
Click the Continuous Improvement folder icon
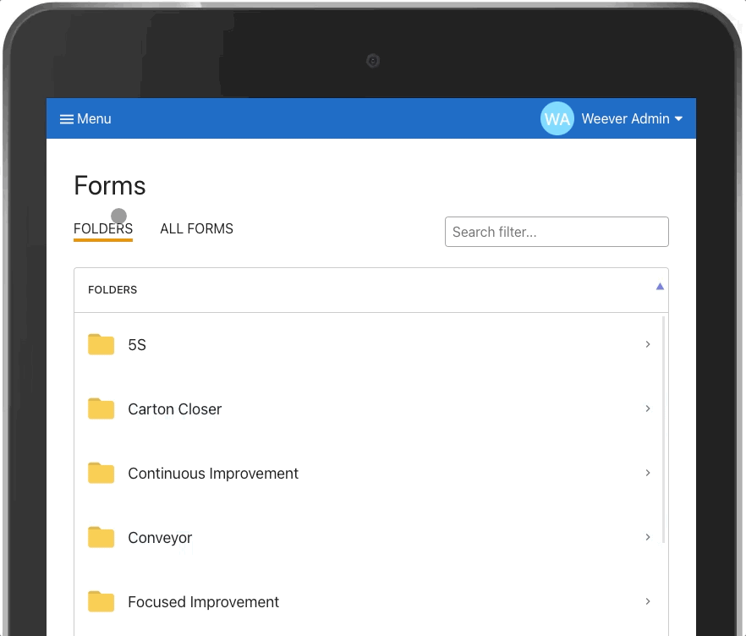tap(101, 473)
